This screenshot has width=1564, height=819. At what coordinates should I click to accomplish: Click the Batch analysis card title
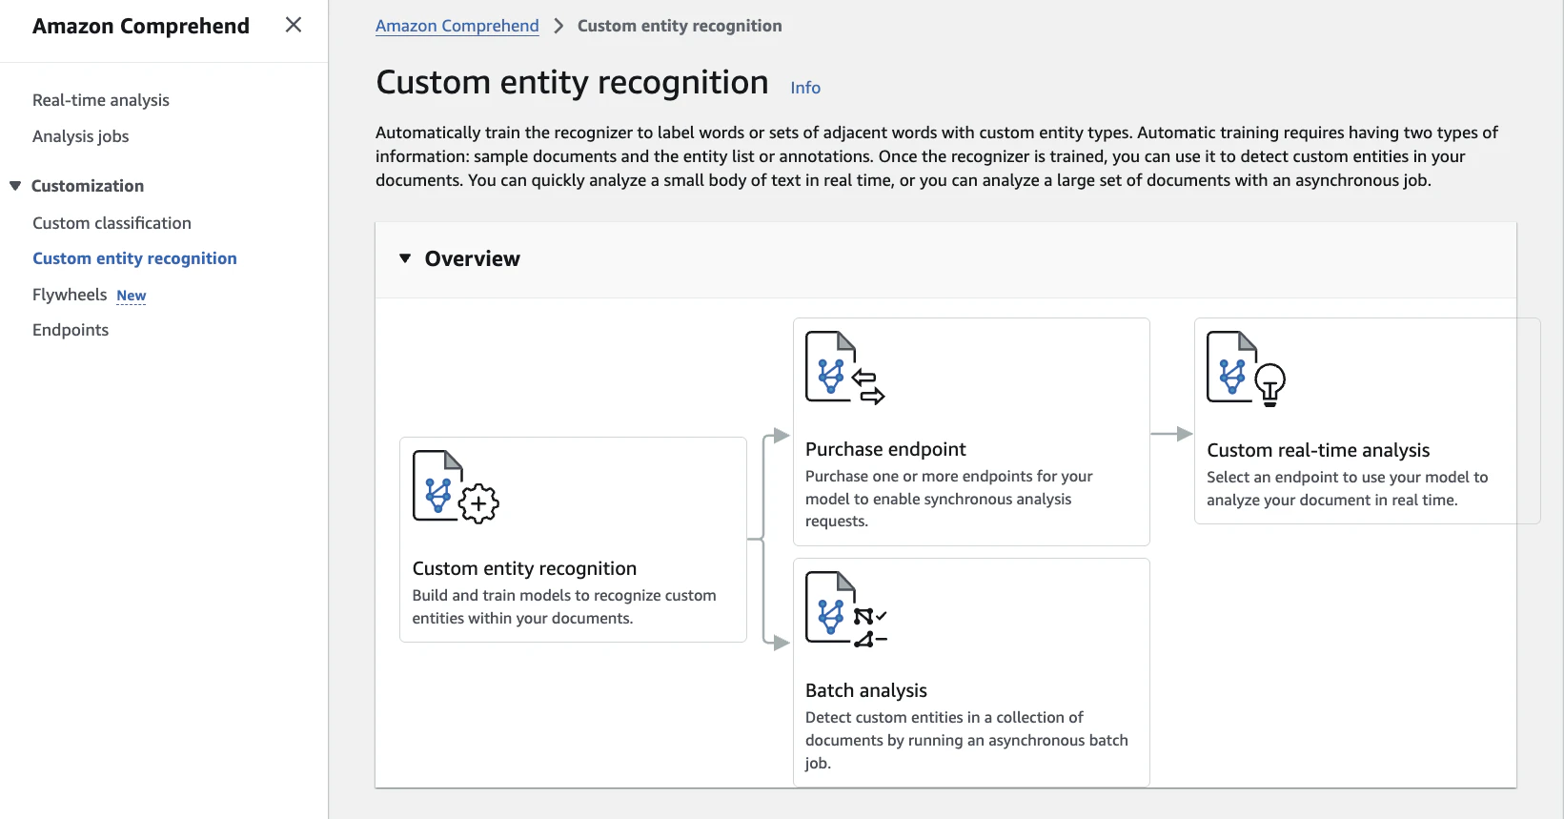point(866,690)
